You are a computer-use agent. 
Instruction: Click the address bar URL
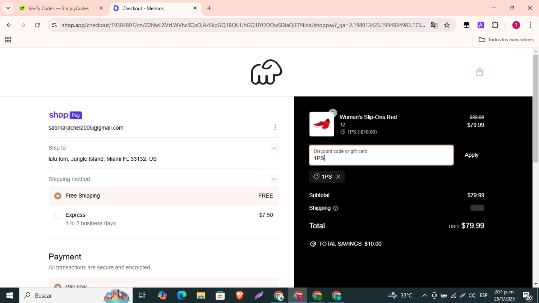243,25
